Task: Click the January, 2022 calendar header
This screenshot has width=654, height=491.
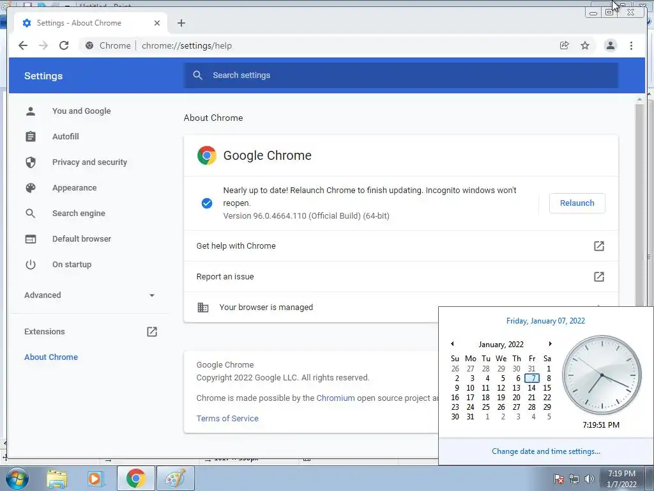Action: pyautogui.click(x=501, y=345)
